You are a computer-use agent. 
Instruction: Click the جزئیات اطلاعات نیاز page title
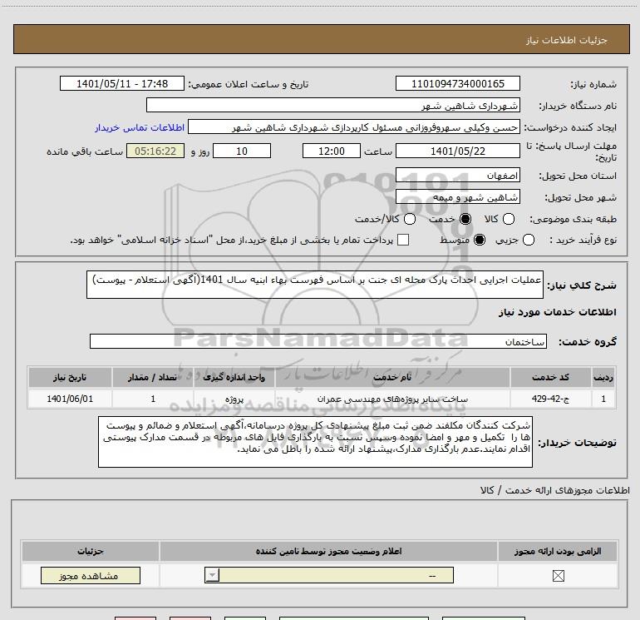point(567,40)
